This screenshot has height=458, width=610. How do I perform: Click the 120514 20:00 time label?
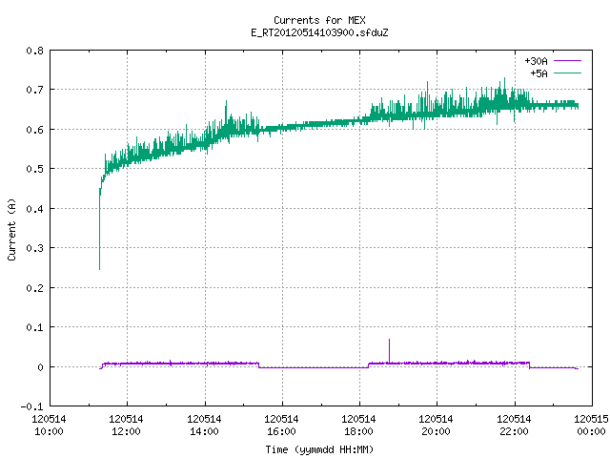[x=436, y=426]
